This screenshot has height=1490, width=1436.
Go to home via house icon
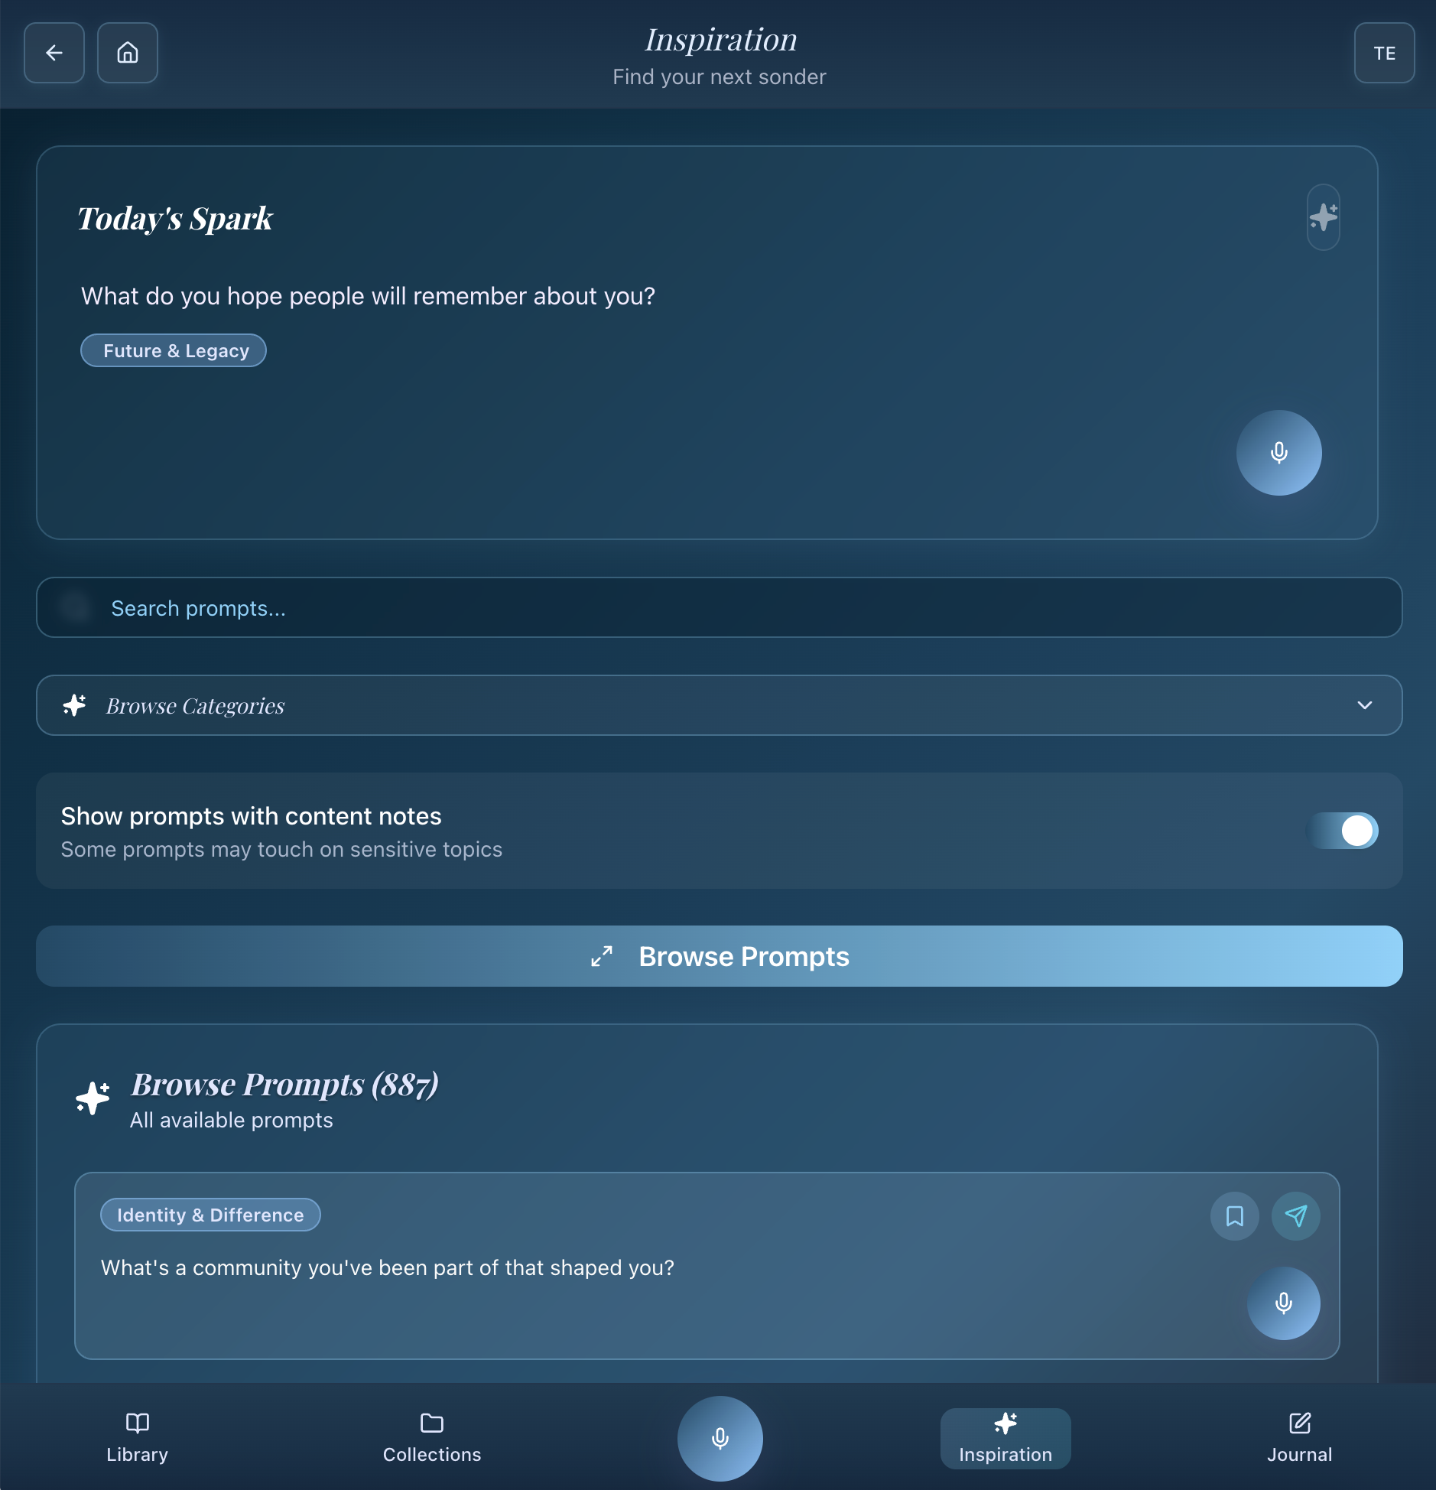(128, 53)
